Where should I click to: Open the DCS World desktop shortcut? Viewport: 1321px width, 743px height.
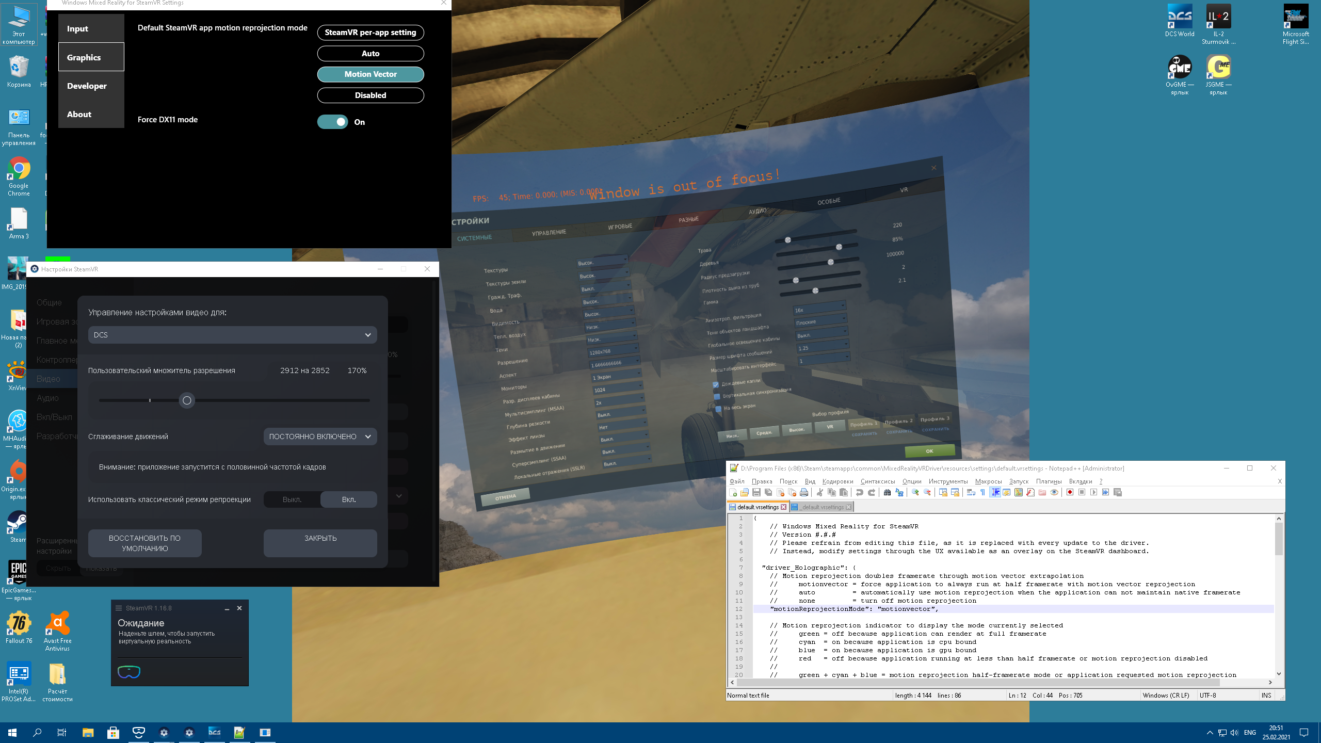point(1180,21)
